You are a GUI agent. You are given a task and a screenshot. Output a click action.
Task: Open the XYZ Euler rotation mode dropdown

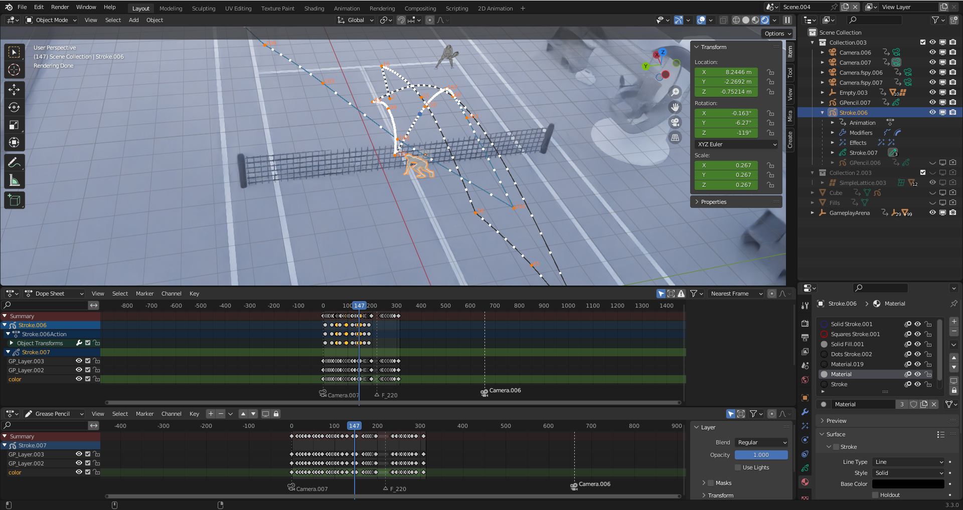click(736, 144)
